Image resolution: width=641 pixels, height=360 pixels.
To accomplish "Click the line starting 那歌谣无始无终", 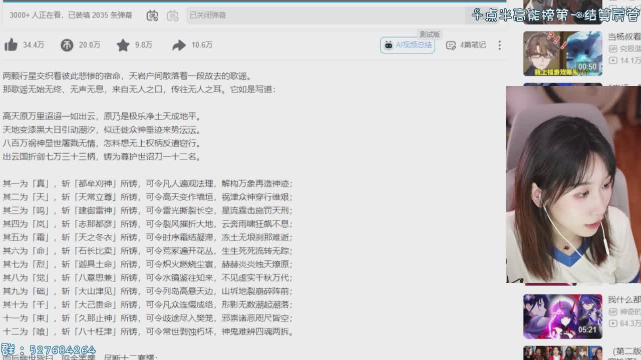I will 139,90.
